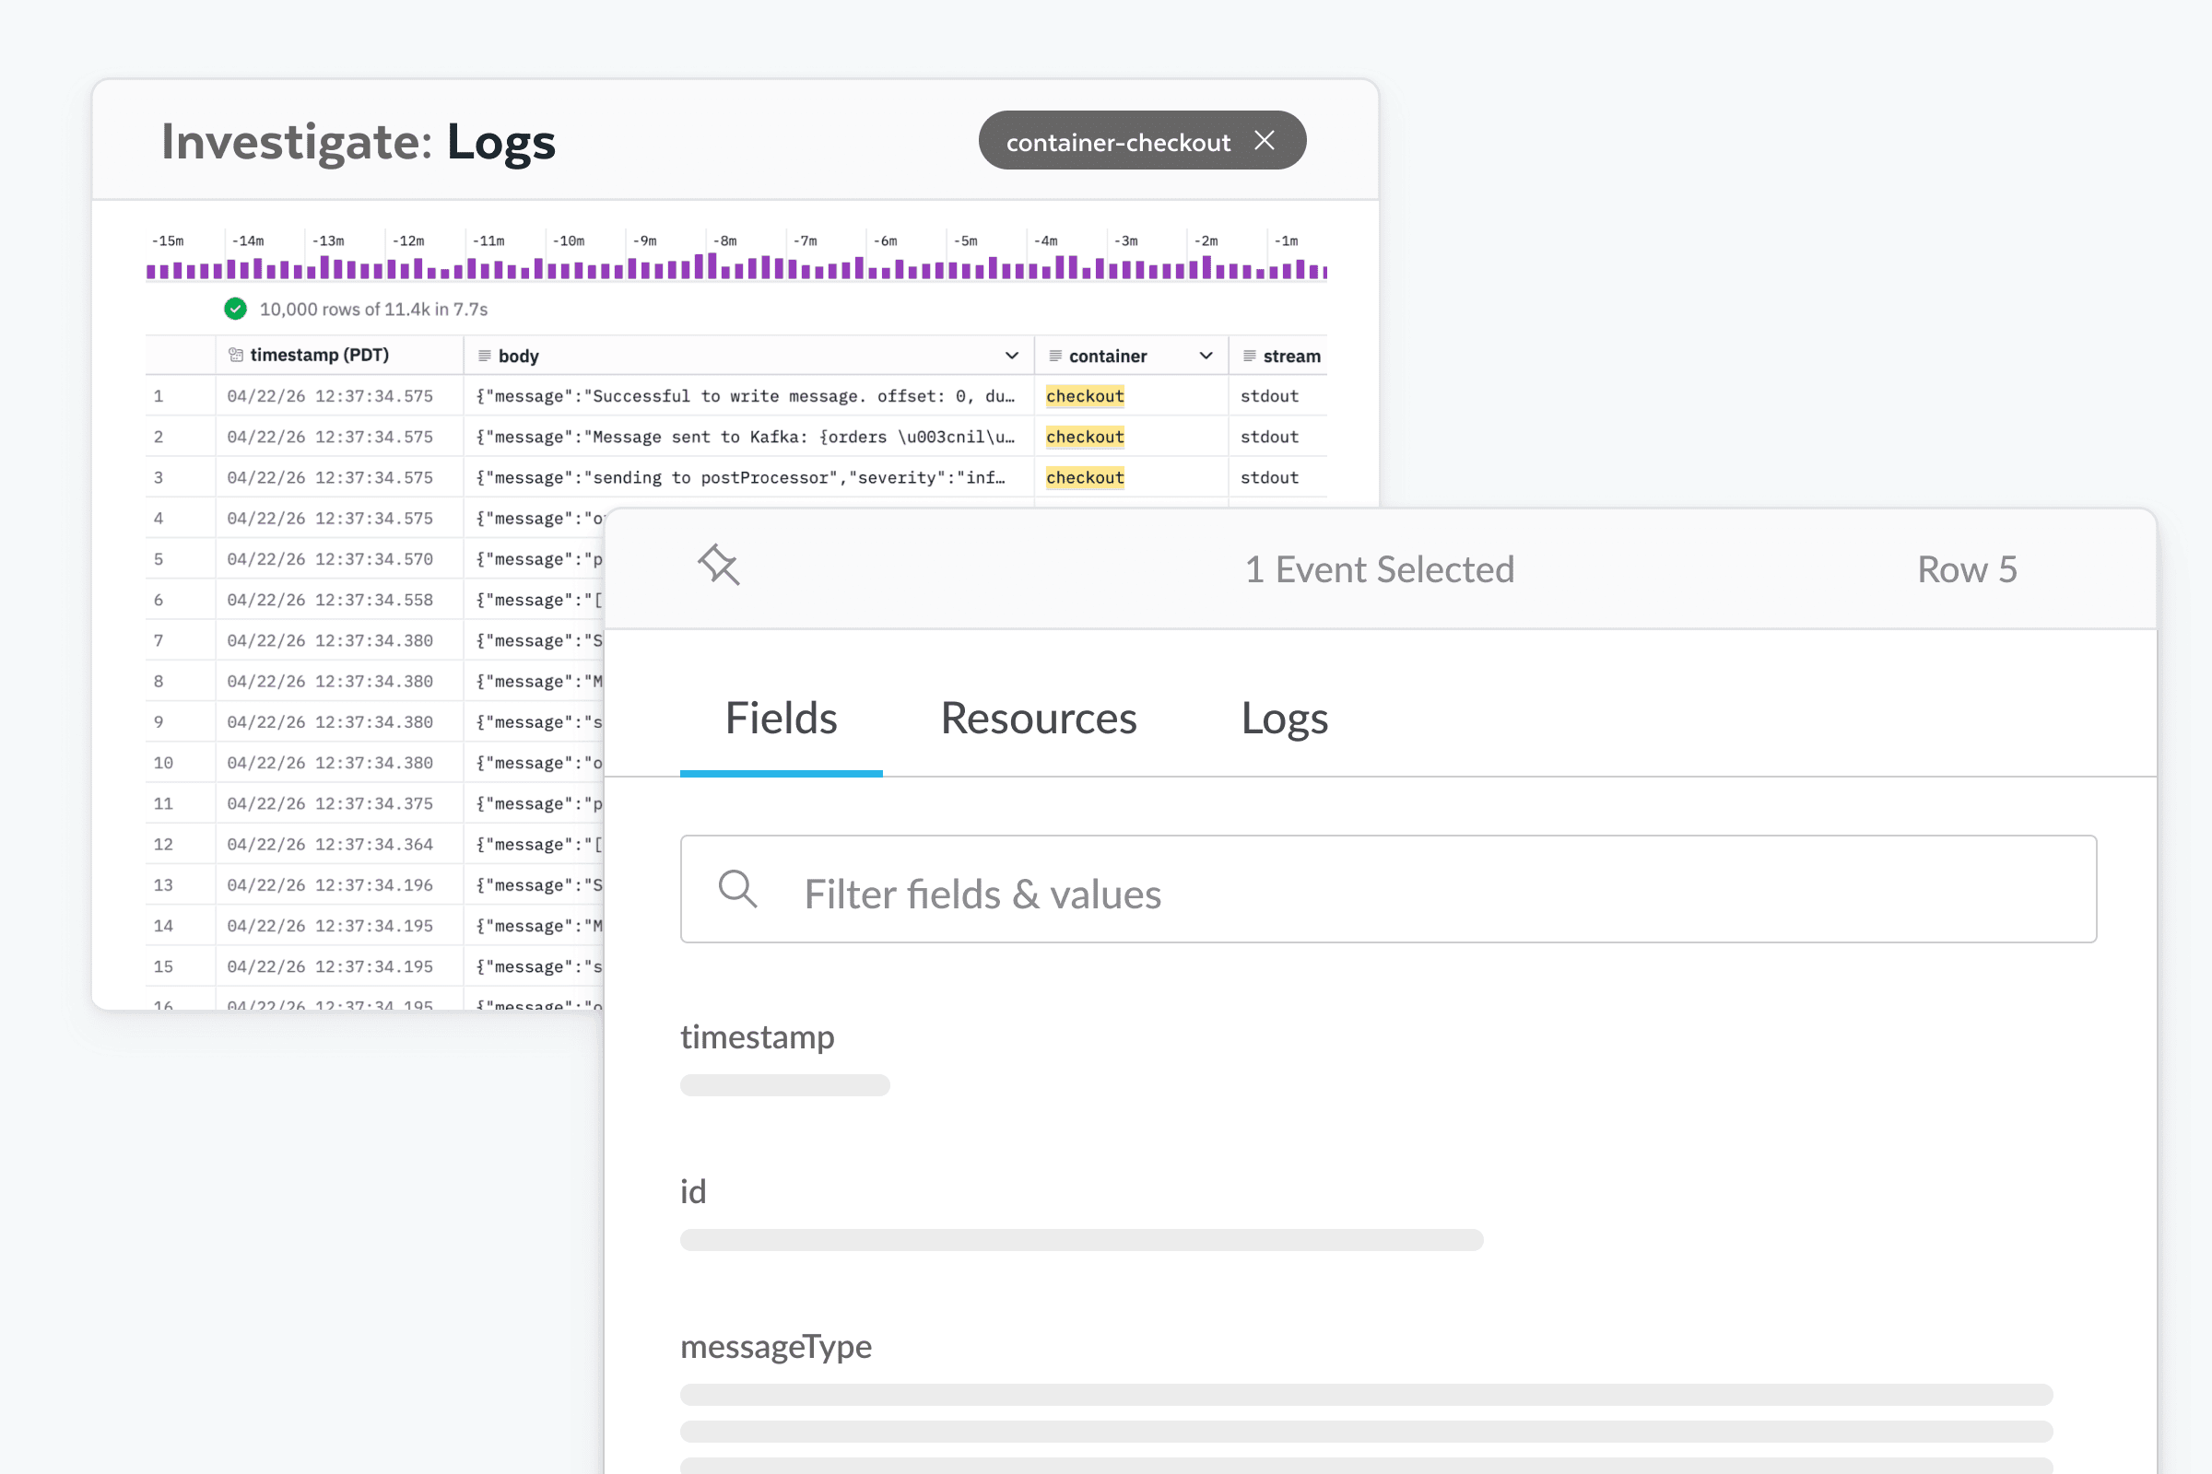Select row 5 timestamp 12:37:34.570

[x=329, y=559]
